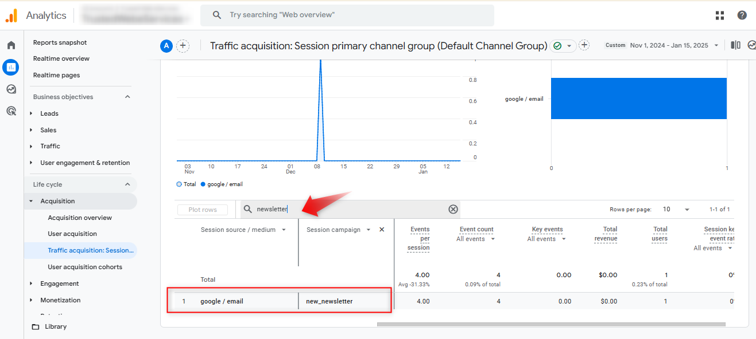Click the A segment badge icon

tap(166, 46)
